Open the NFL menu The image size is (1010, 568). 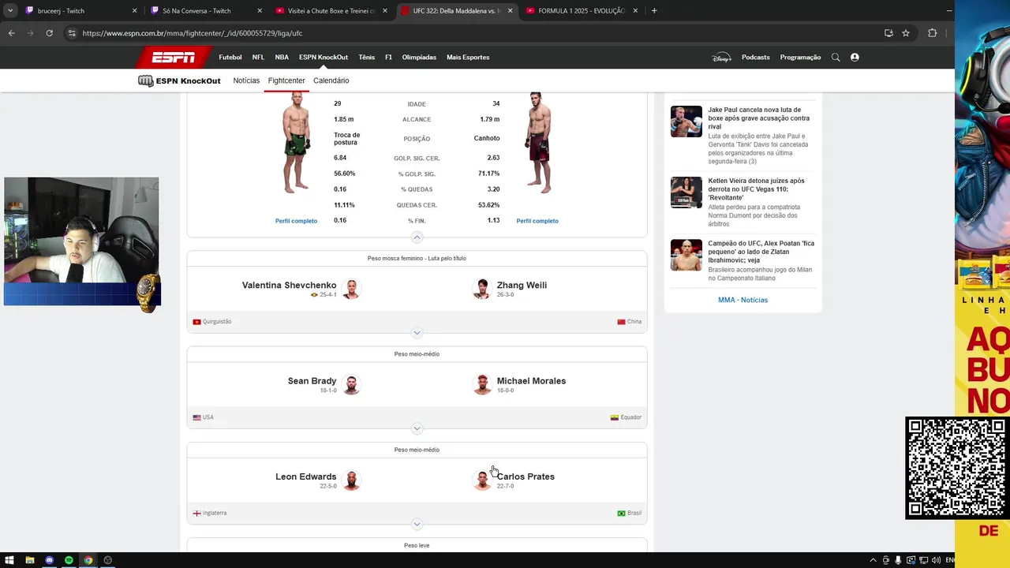(258, 58)
